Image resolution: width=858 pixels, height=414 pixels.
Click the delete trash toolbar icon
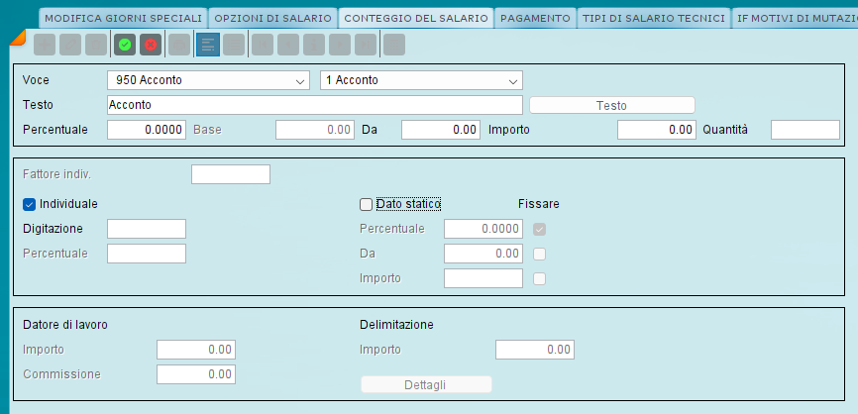96,45
